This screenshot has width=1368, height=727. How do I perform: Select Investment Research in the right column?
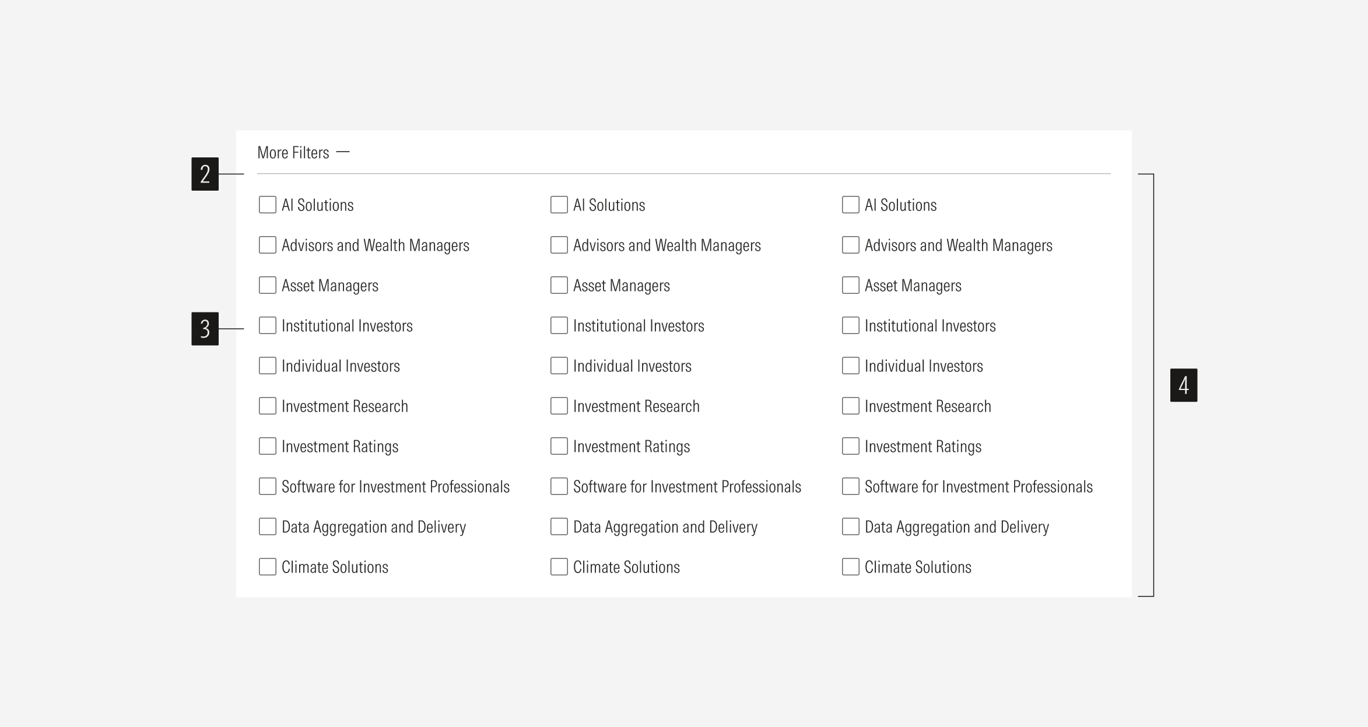[x=851, y=406]
